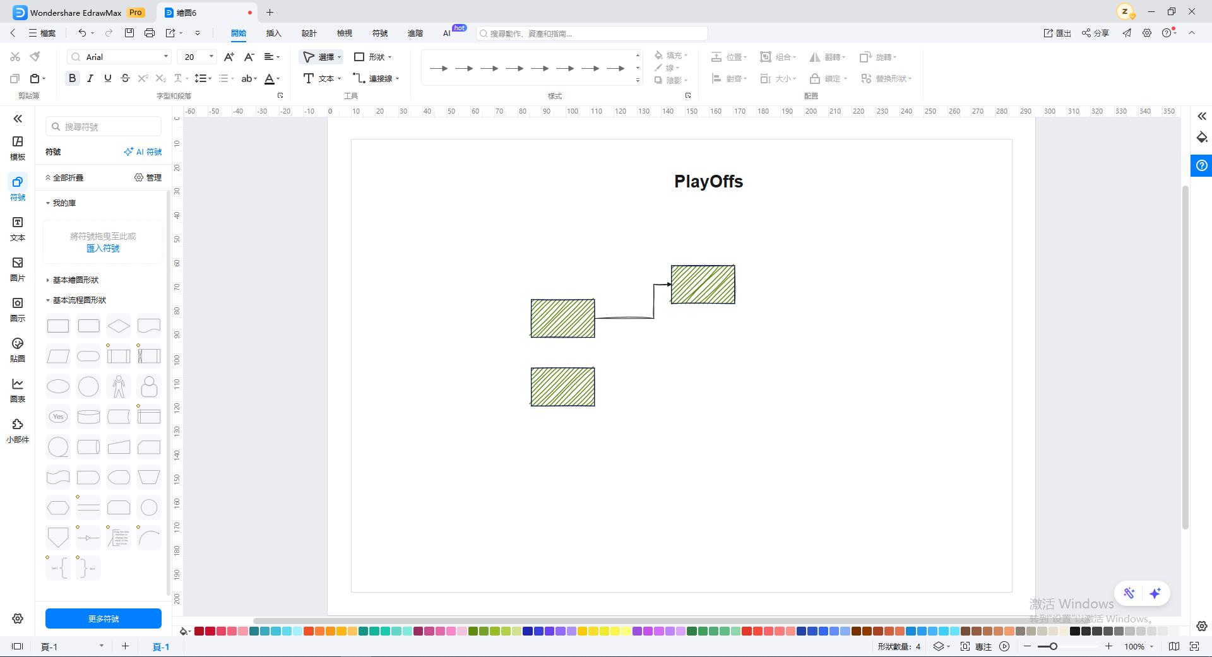Open the 模板 templates sidebar panel
The height and width of the screenshot is (657, 1212).
coord(18,148)
